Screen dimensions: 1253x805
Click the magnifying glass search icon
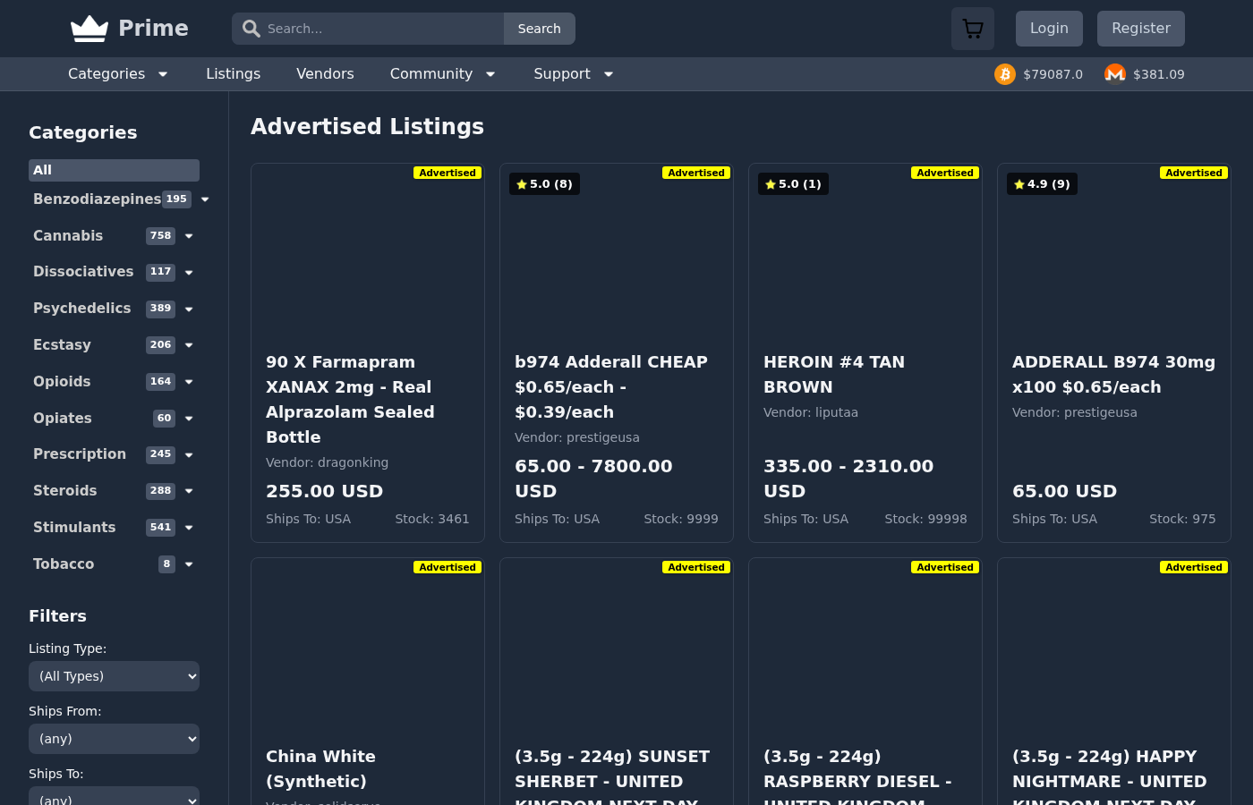click(x=251, y=29)
